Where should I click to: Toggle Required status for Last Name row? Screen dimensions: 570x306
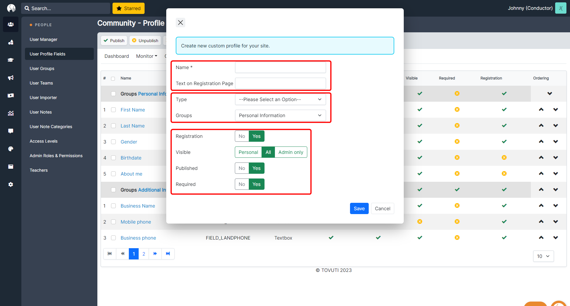pos(457,126)
